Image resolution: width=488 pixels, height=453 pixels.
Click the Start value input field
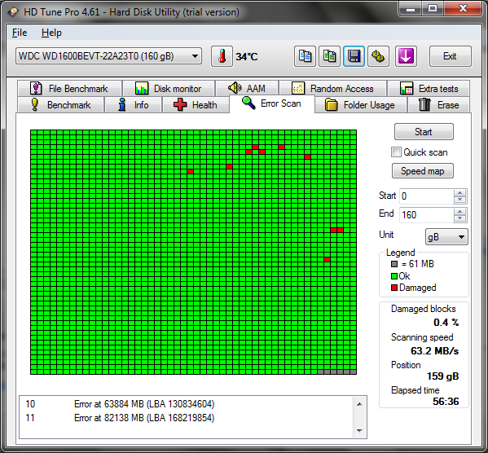point(426,196)
